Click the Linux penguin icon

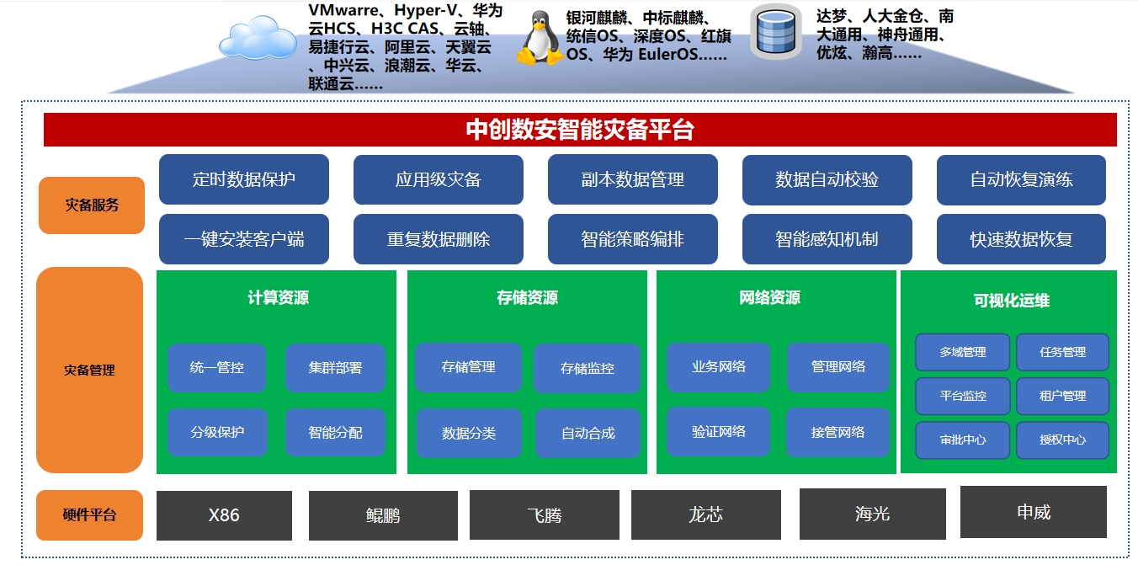pos(540,40)
